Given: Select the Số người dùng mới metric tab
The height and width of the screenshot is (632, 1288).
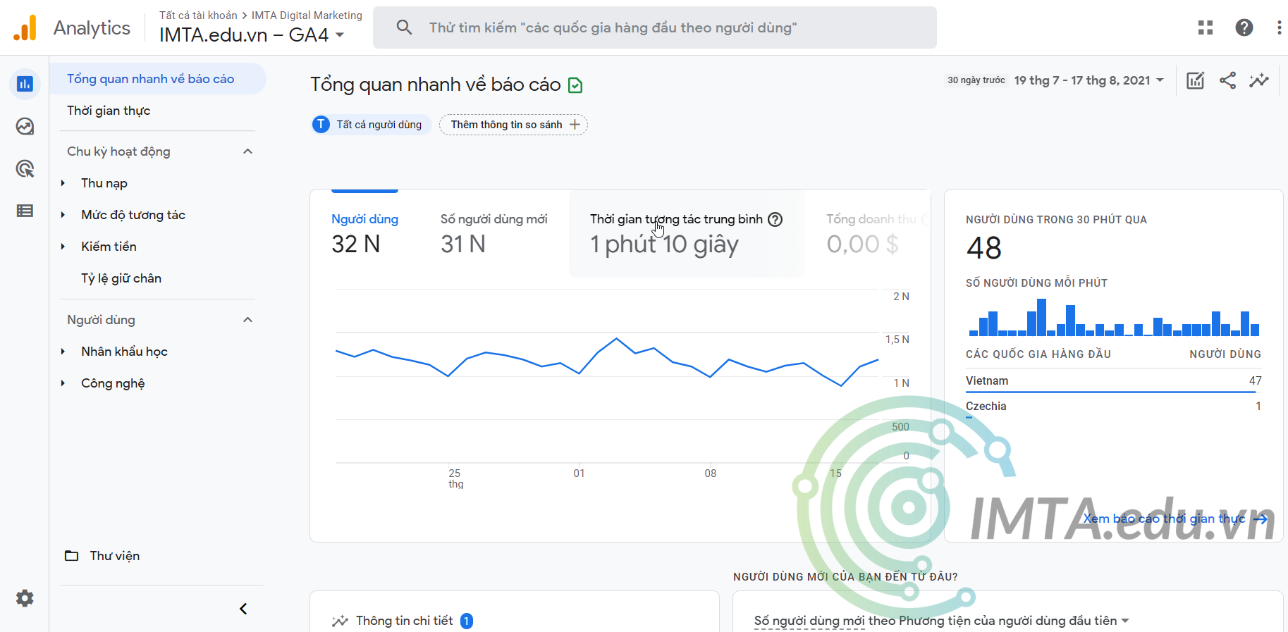Looking at the screenshot, I should point(493,233).
